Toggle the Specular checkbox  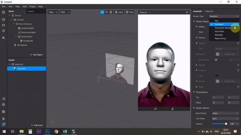pos(238,43)
